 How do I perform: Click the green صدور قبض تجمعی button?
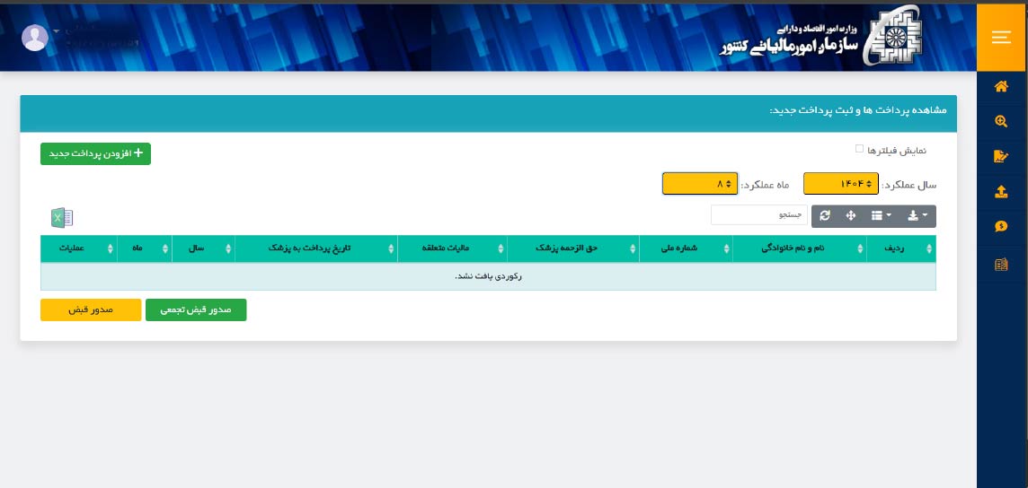click(196, 309)
